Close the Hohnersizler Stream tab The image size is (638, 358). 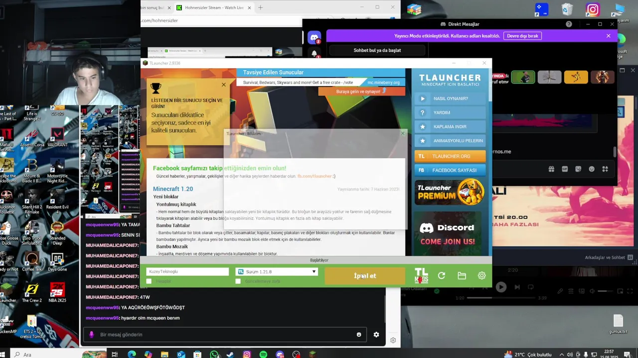point(249,7)
